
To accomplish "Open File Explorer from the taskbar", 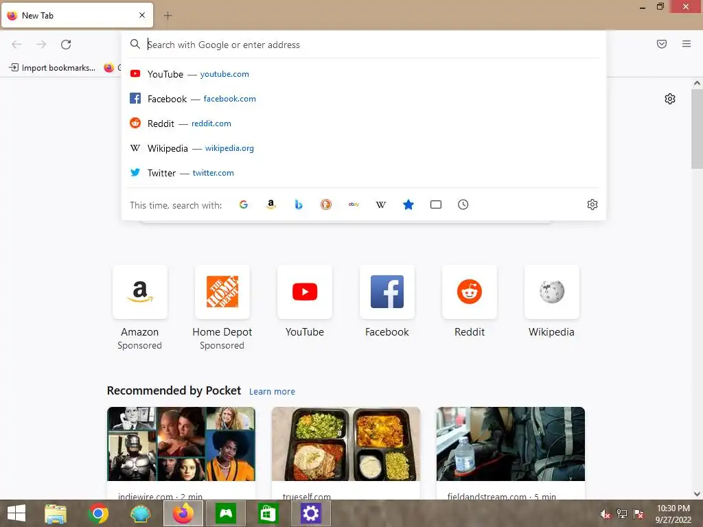I will pyautogui.click(x=56, y=513).
